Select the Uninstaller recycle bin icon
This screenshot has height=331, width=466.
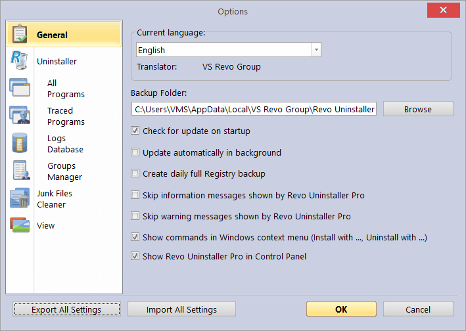(x=20, y=60)
